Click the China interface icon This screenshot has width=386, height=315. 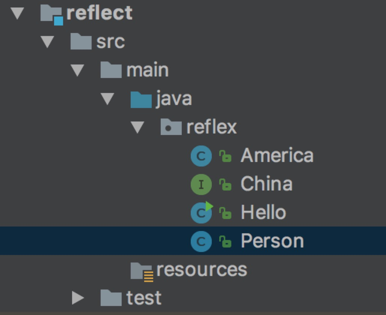point(201,184)
